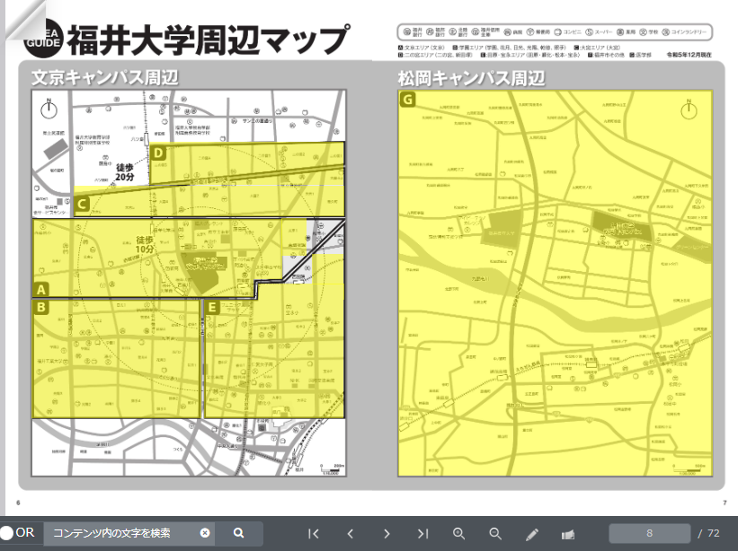The width and height of the screenshot is (738, 551).
Task: Jump to the first page
Action: click(314, 534)
